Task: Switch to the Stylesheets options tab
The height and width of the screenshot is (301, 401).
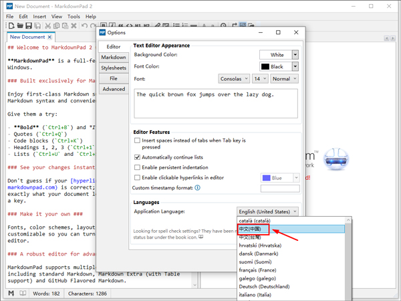Action: pos(114,68)
